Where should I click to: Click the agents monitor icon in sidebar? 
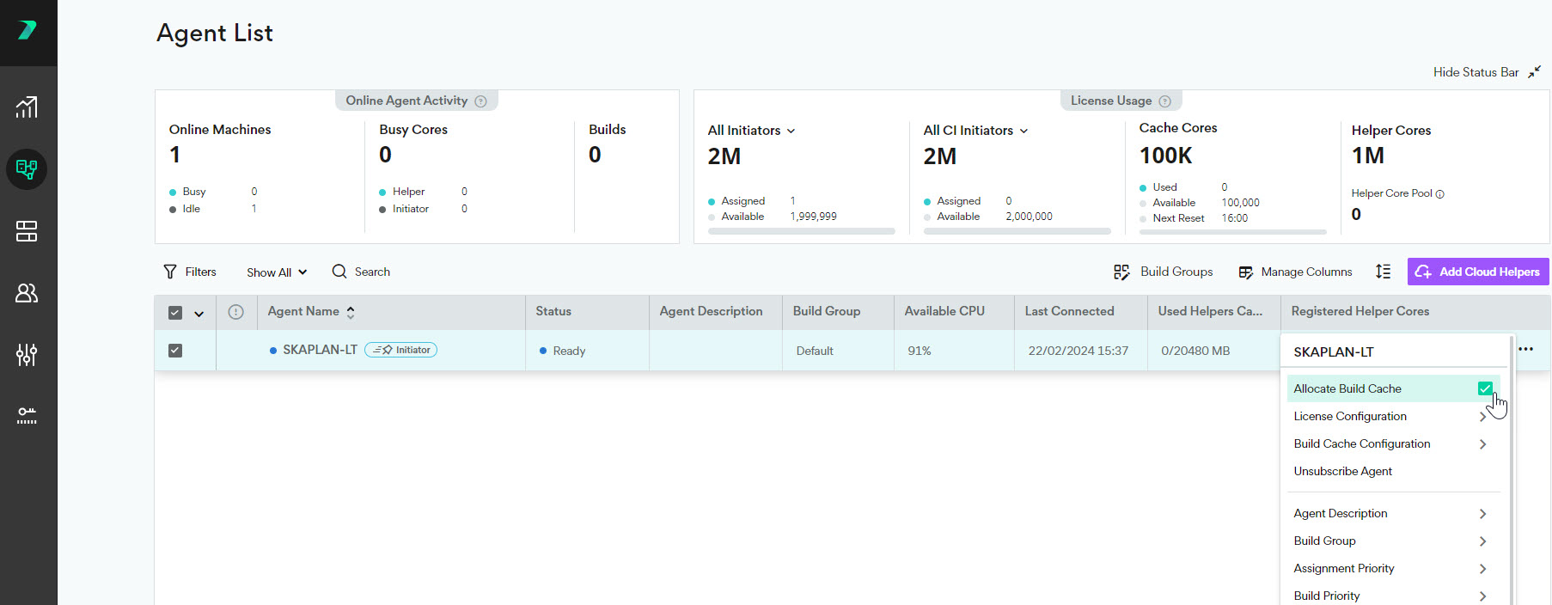(x=27, y=169)
